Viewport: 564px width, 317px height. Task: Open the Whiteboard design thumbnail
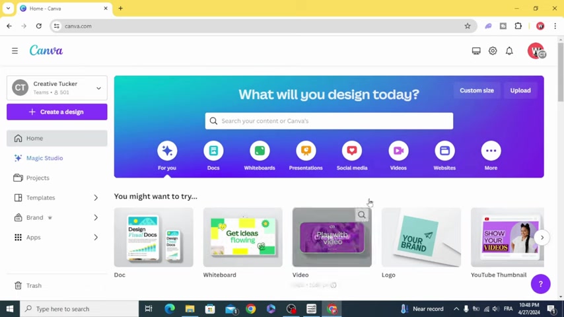tap(243, 237)
